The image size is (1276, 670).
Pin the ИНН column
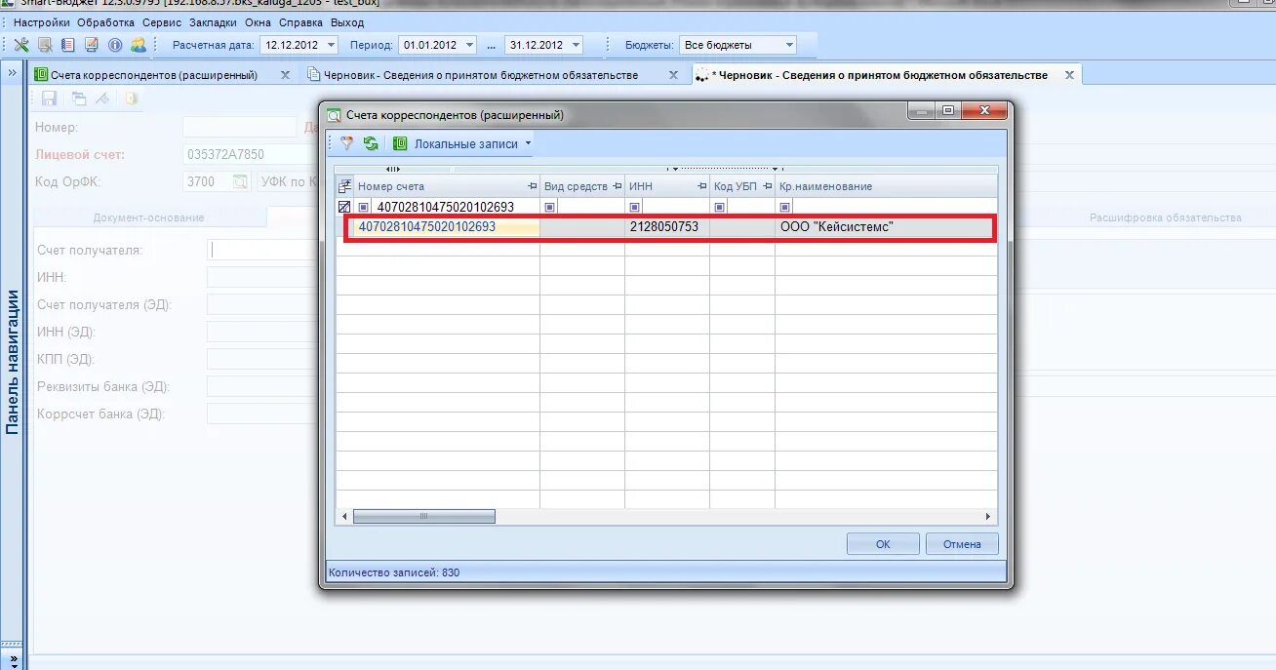(x=701, y=186)
